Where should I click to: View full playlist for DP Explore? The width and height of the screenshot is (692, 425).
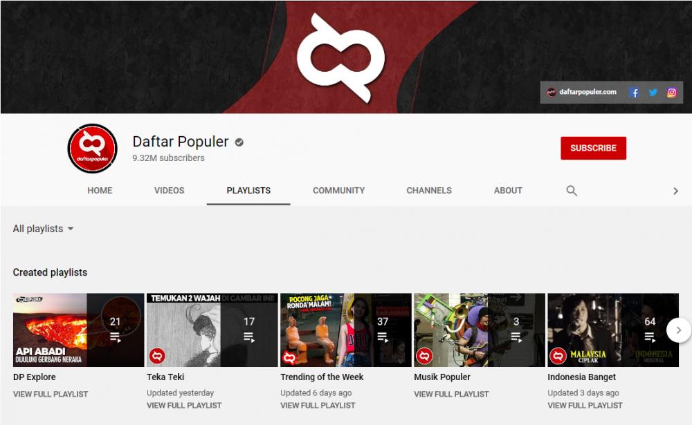point(51,394)
